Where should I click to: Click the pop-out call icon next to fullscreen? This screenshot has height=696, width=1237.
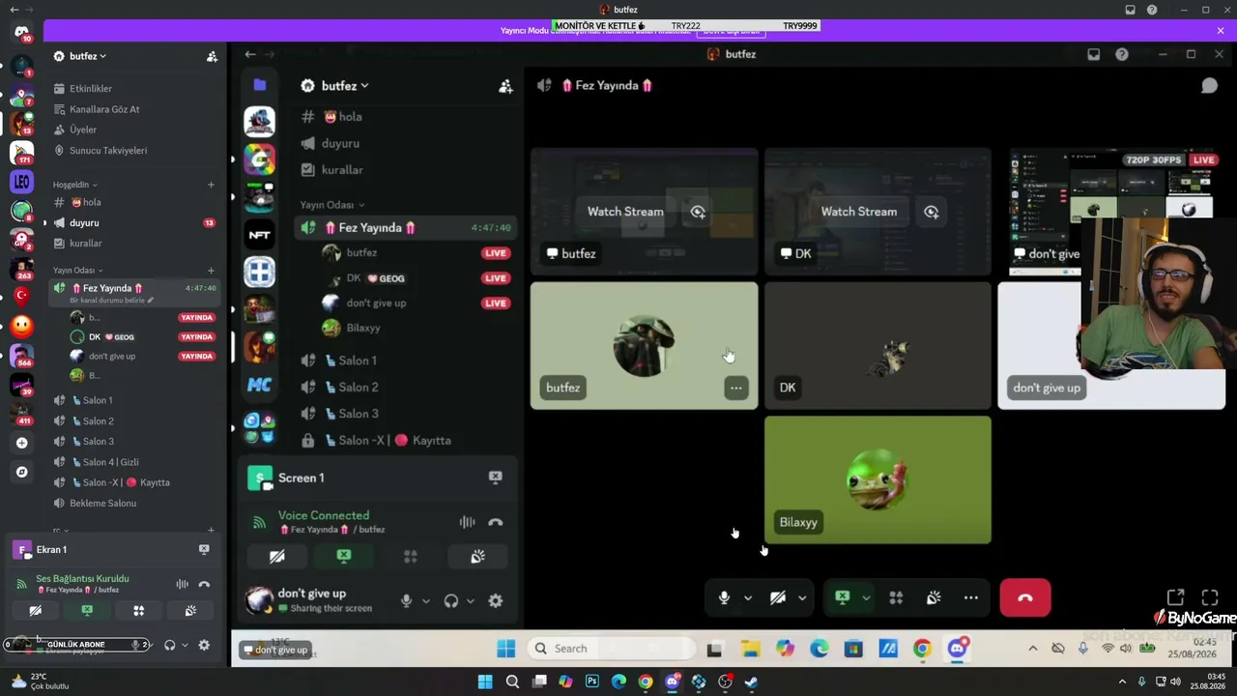point(1175,598)
